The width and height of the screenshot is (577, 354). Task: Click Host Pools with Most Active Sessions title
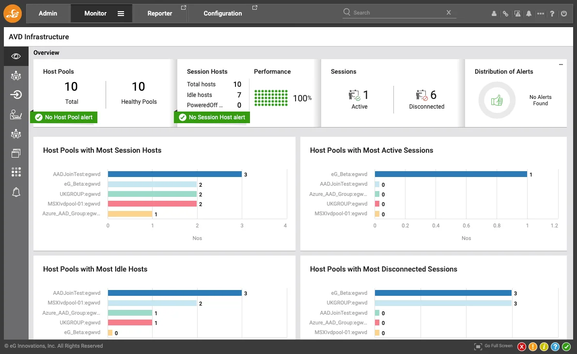372,150
